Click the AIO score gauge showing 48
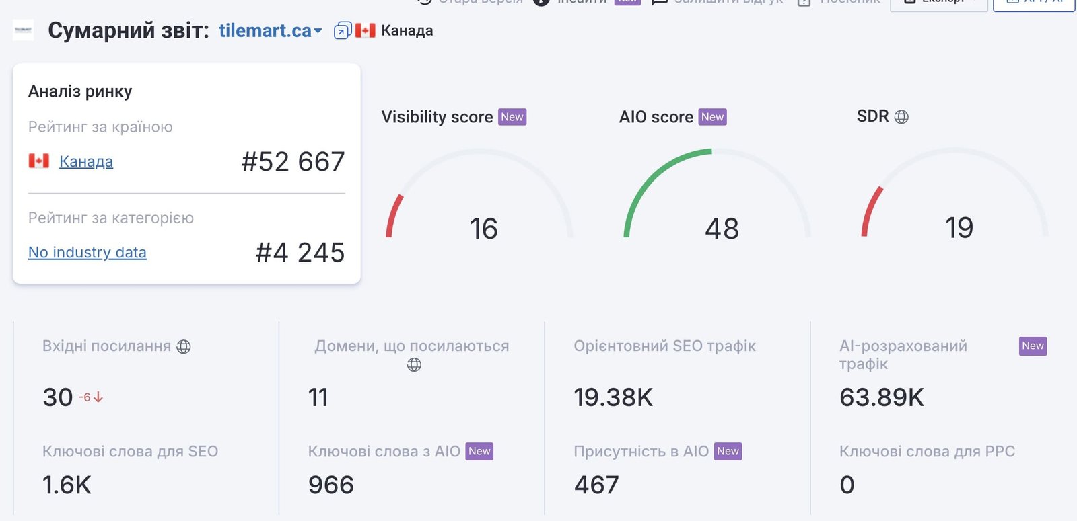Screen dimensions: 1077x521 click(718, 195)
